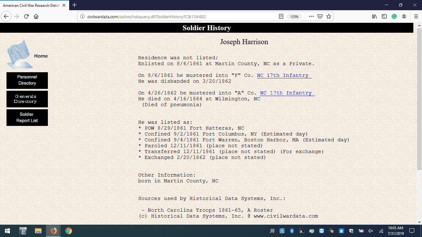Viewport: 422px width, 237px height.
Task: Open NC 17th Infantry link for "A" Co.
Action: click(x=287, y=93)
